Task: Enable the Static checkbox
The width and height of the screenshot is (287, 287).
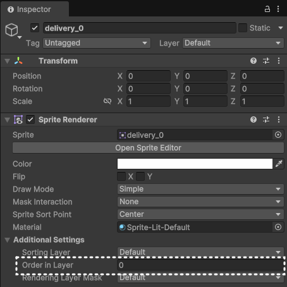Action: (x=243, y=28)
